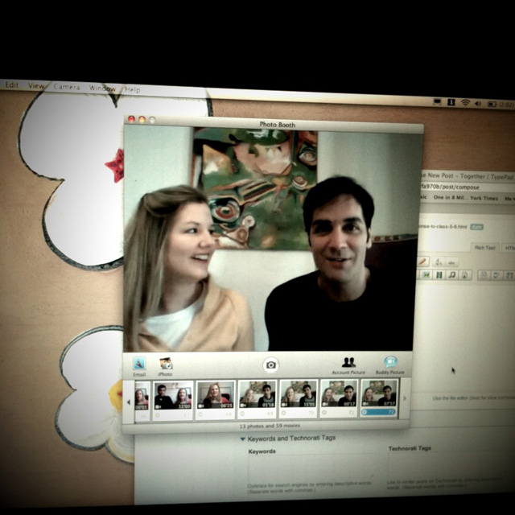The image size is (515, 515).
Task: Set photo as Account Picture
Action: click(348, 363)
